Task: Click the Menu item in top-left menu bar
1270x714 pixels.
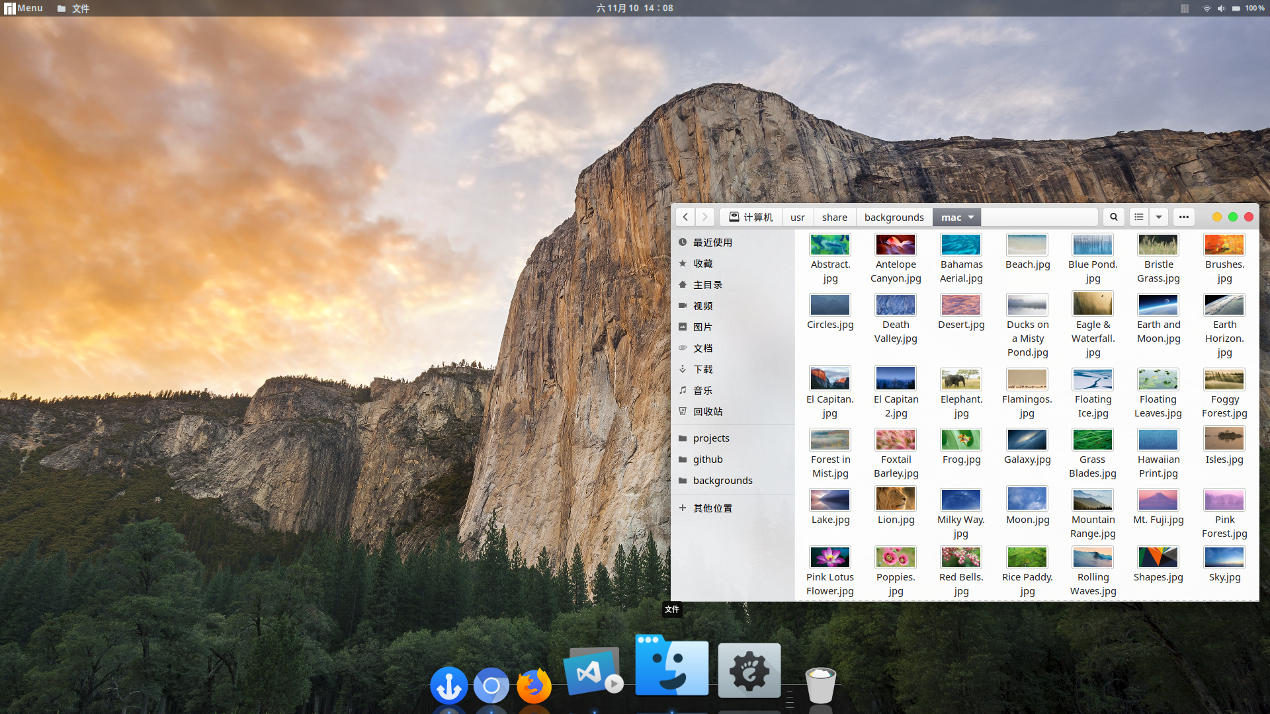Action: coord(22,8)
